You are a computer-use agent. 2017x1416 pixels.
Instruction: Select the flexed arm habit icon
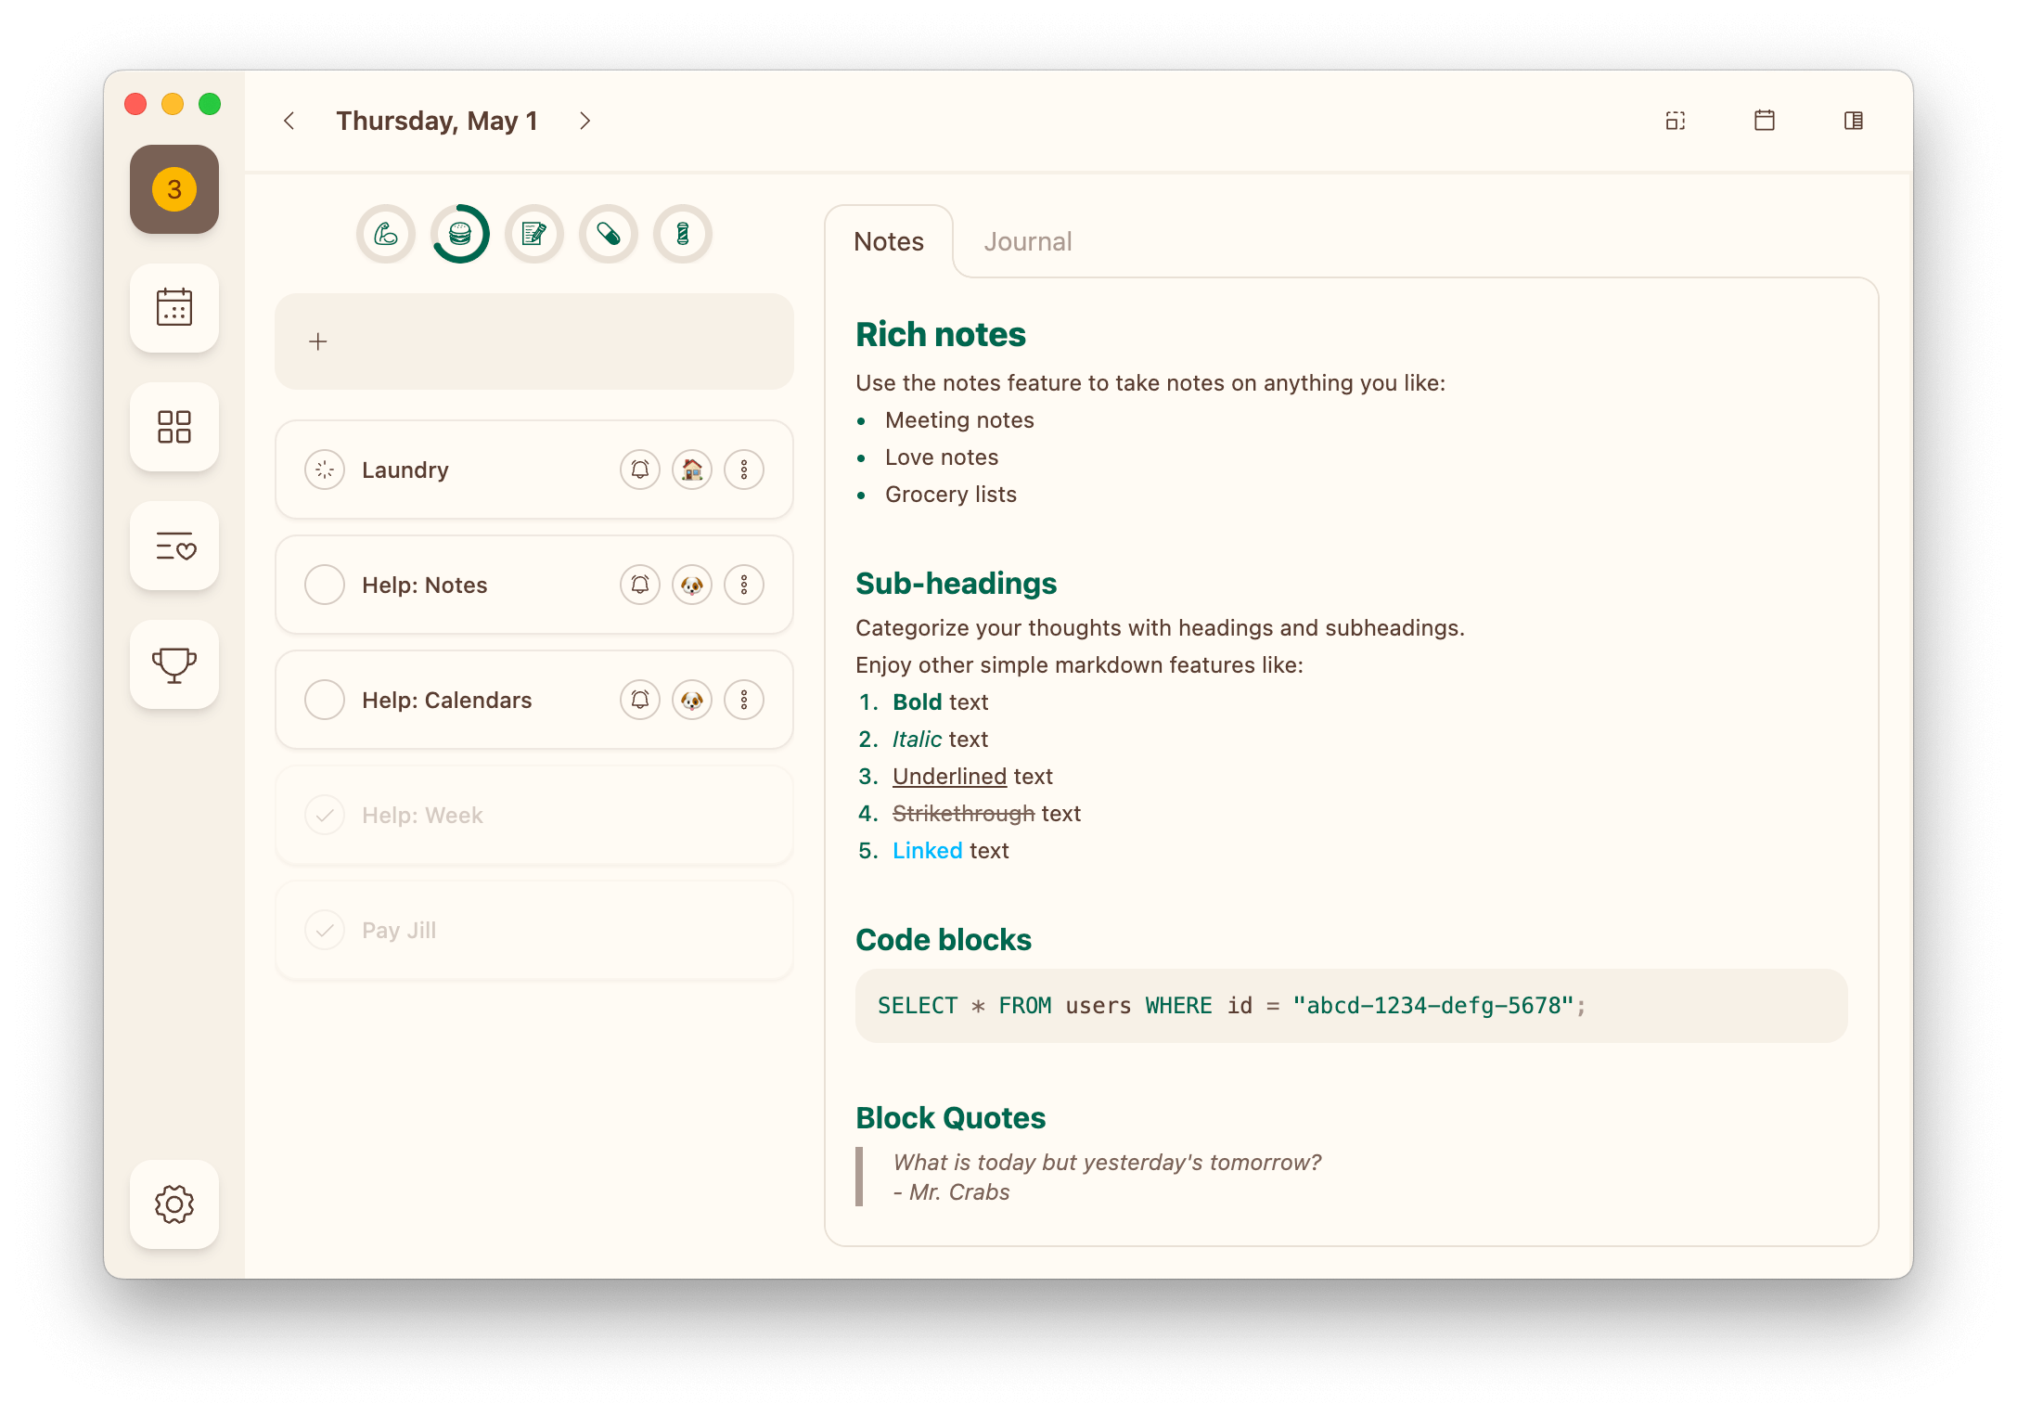(x=386, y=234)
